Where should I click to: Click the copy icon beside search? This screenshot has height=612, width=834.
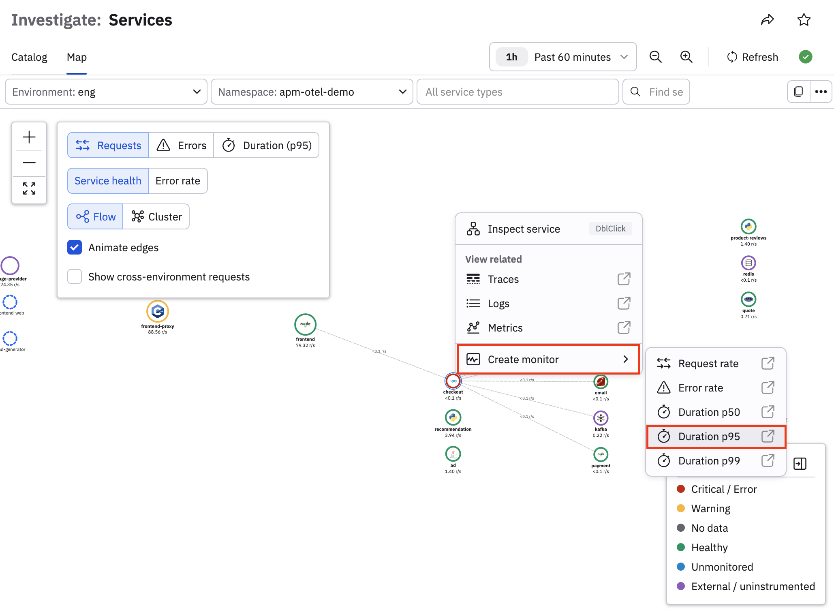pyautogui.click(x=798, y=92)
